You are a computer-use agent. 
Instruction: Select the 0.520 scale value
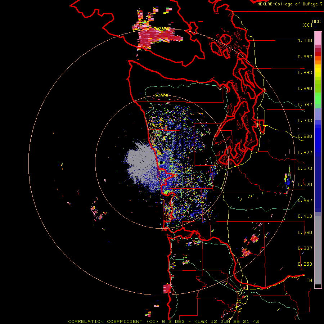[305, 184]
